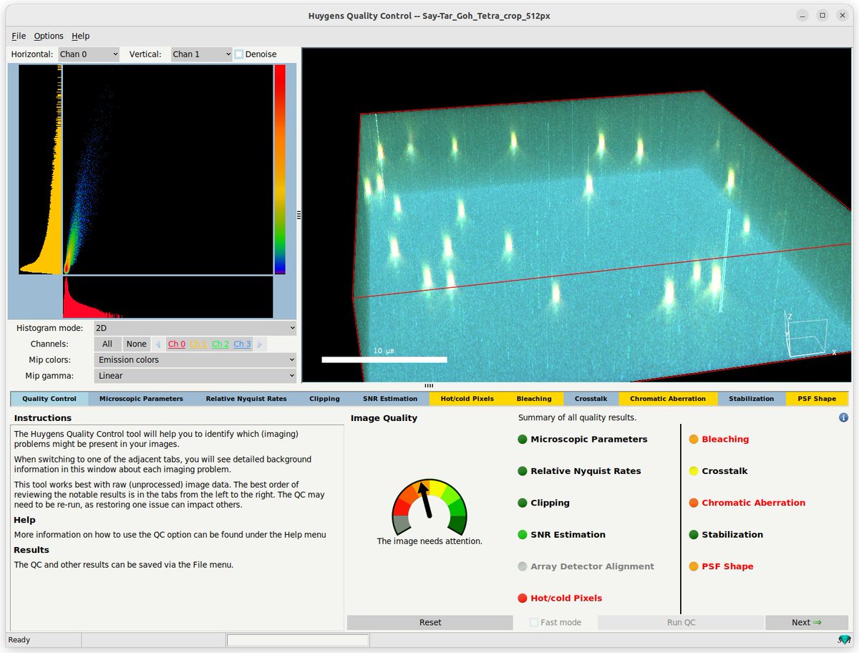
Task: Select All channels button
Action: [x=107, y=344]
